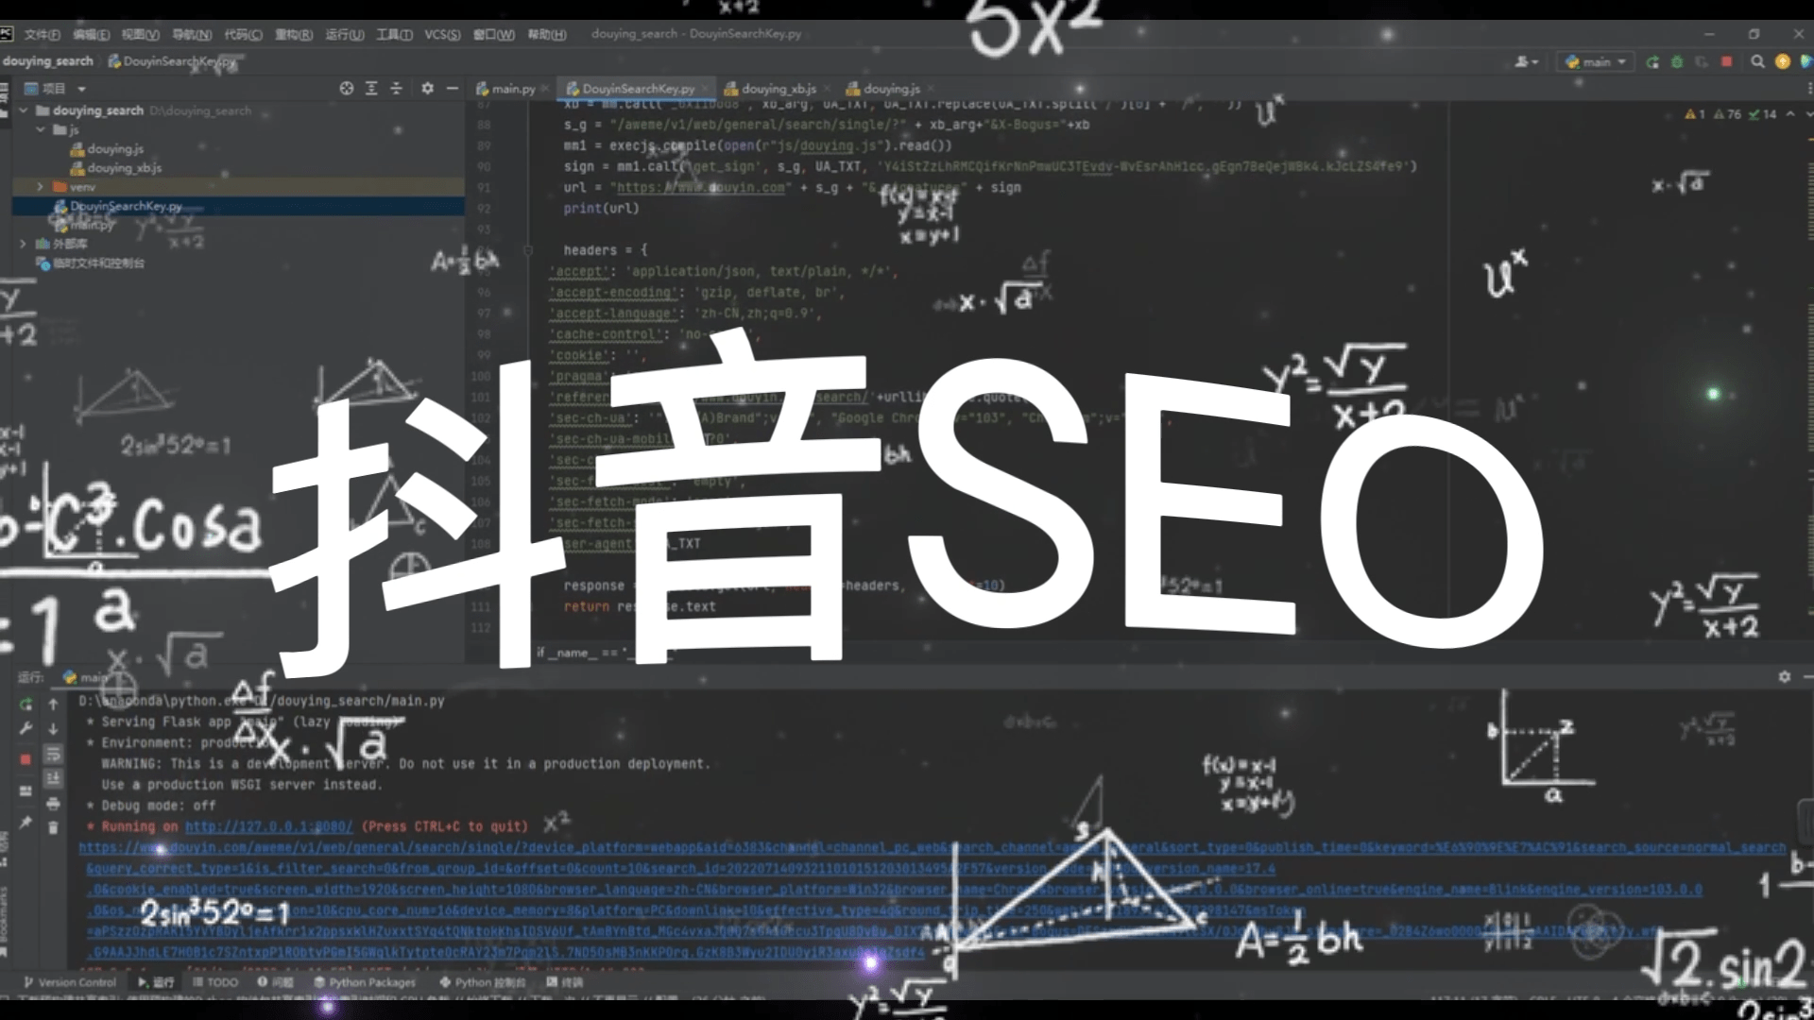Screen dimensions: 1814x1020
Task: Toggle soft-wrap in Run console
Action: (x=53, y=754)
